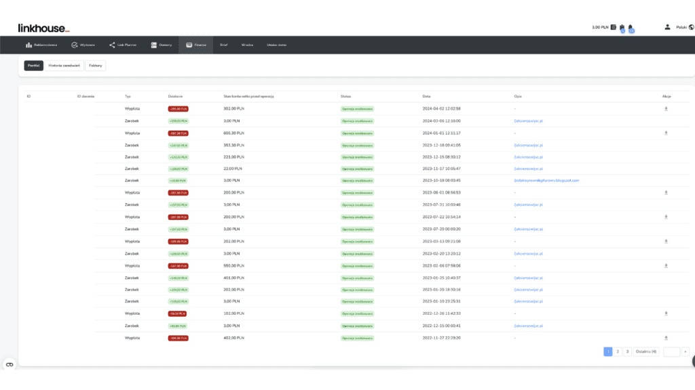Screen dimensions: 695x390
Task: Click the globe language icon
Action: [x=692, y=27]
